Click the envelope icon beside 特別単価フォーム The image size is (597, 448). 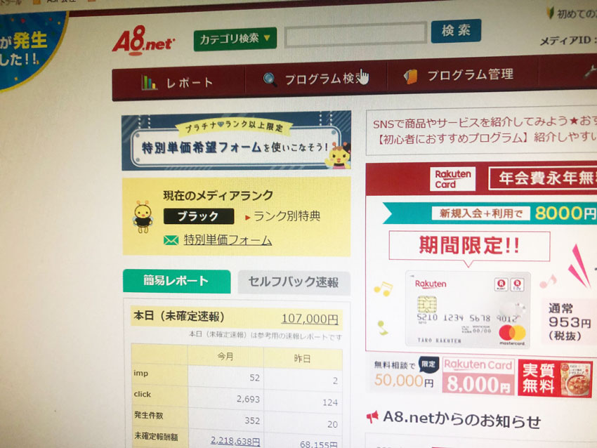pos(171,240)
